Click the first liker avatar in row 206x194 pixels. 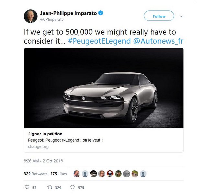pyautogui.click(x=77, y=174)
